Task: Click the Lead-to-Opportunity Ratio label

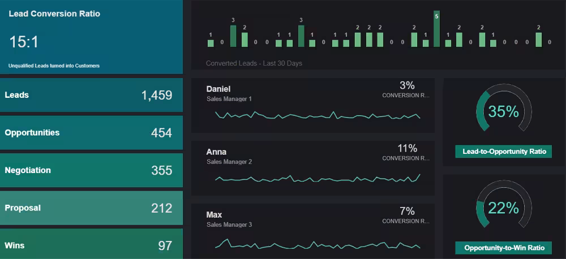Action: (503, 152)
